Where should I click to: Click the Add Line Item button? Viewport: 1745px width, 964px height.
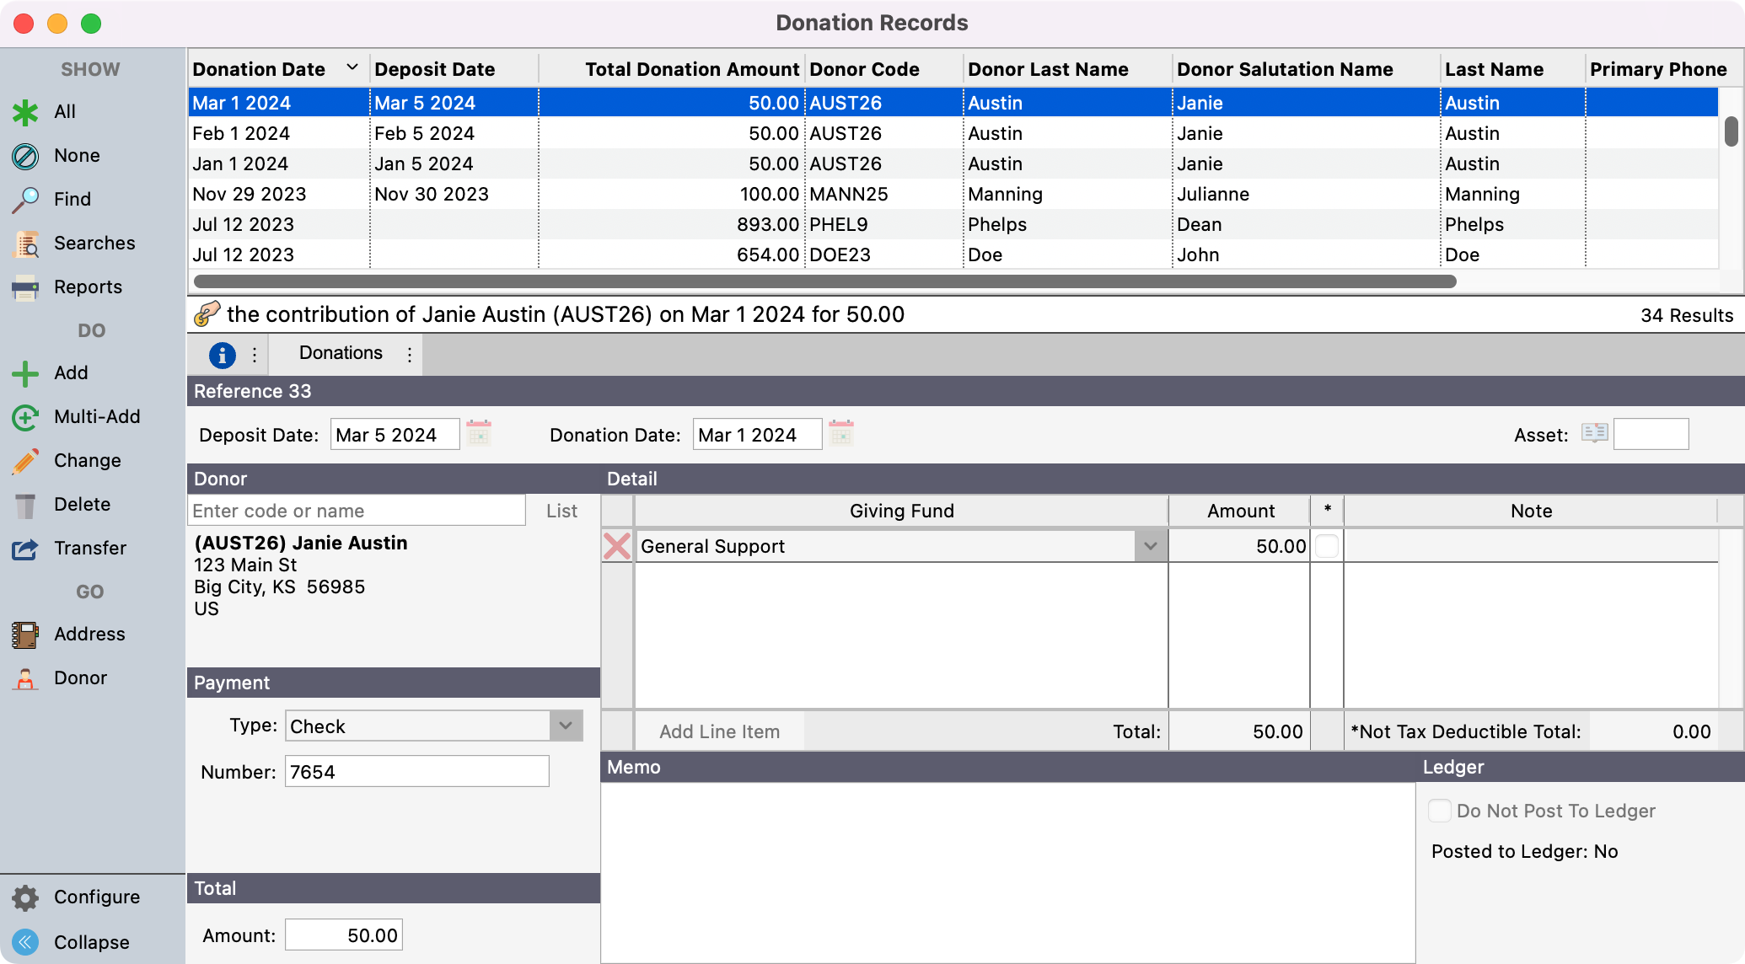(719, 731)
